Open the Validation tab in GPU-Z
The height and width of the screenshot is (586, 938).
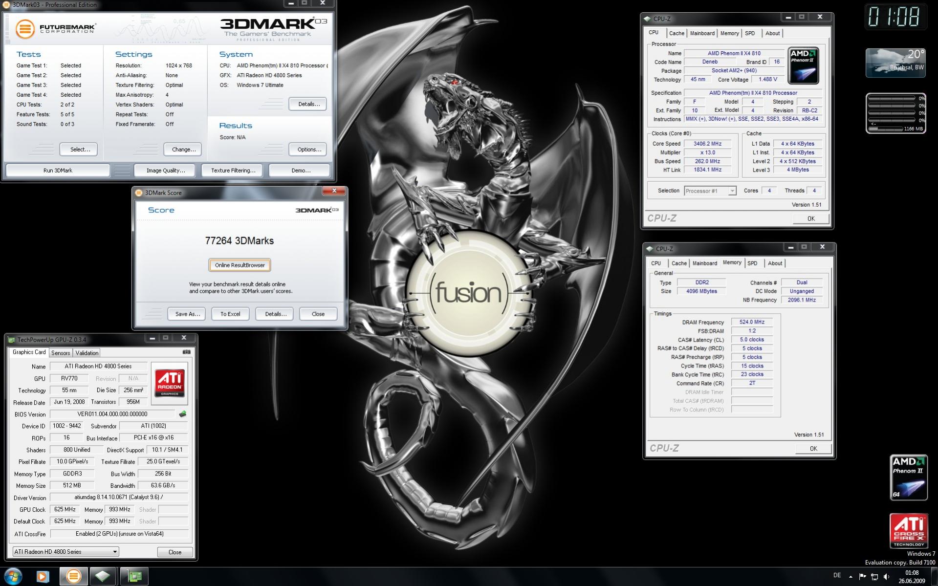click(x=87, y=353)
